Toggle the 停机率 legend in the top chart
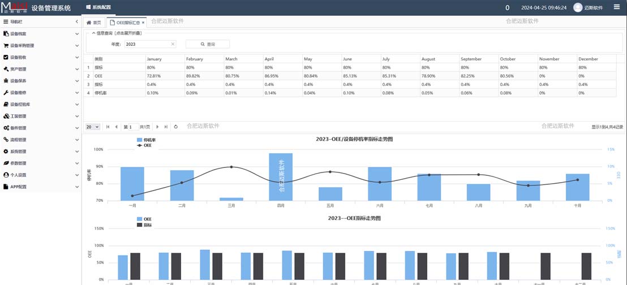 point(146,139)
